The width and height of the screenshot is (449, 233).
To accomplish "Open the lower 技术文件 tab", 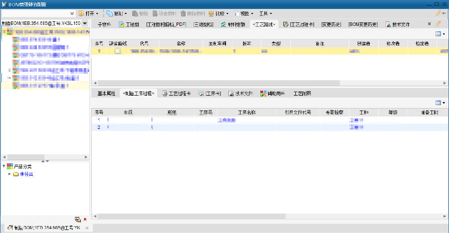I will 240,94.
